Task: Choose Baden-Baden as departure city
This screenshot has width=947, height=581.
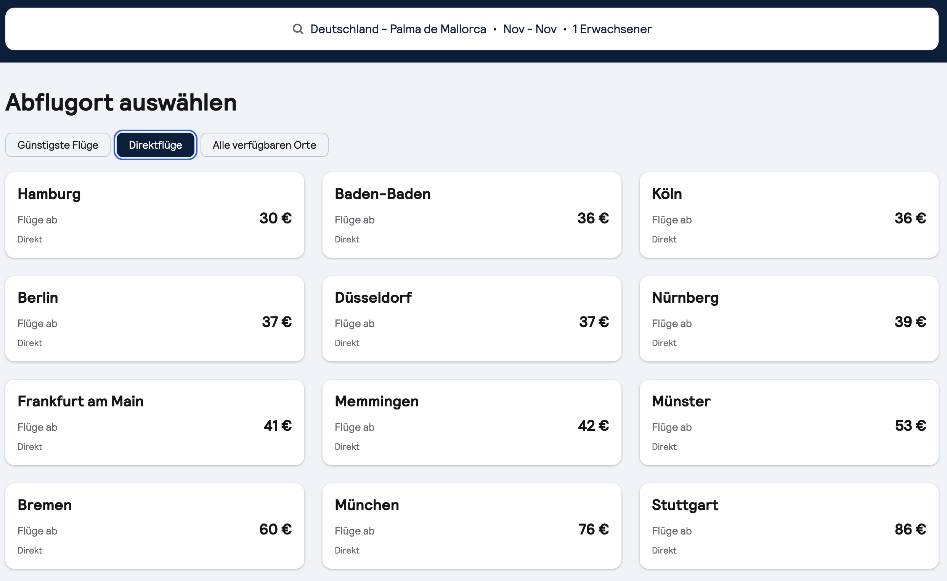Action: tap(472, 215)
